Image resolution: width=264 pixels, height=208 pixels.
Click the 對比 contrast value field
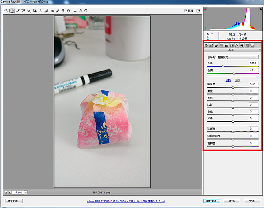tap(254, 91)
